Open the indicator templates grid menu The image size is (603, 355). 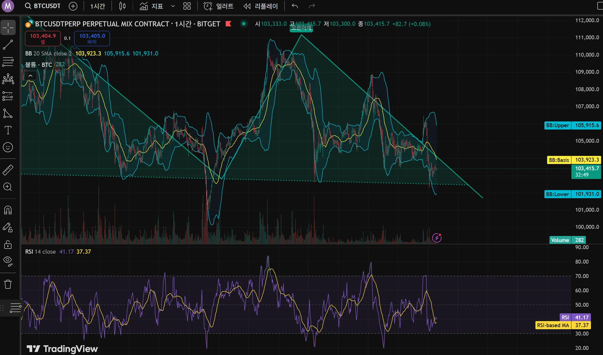pyautogui.click(x=187, y=6)
